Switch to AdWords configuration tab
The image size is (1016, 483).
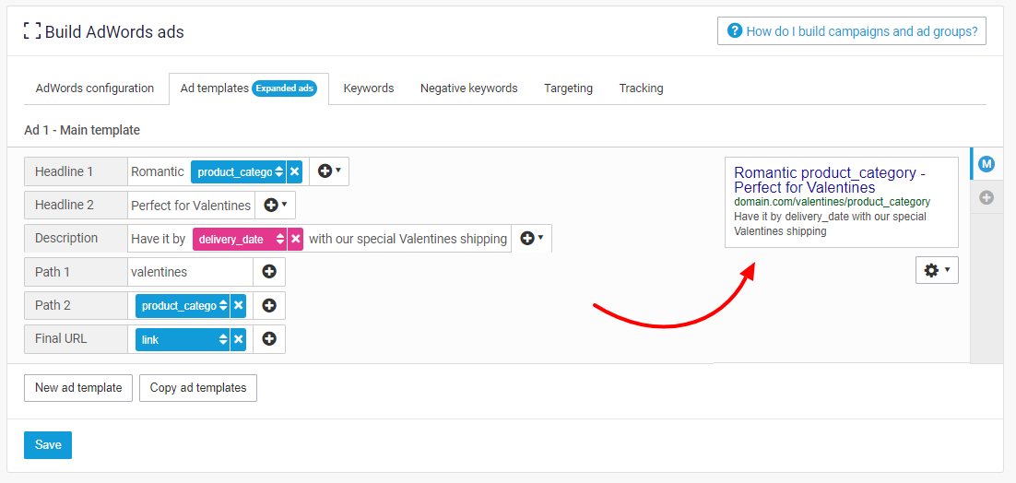pyautogui.click(x=95, y=88)
